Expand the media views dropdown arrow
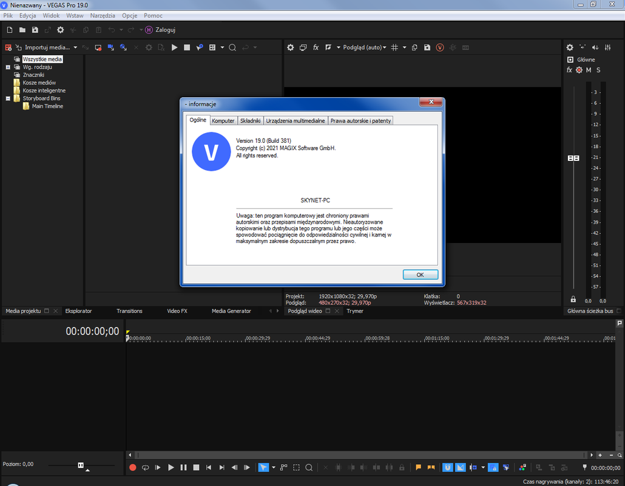 (222, 47)
